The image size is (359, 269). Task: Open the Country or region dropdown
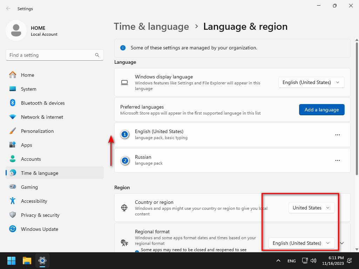click(x=311, y=208)
